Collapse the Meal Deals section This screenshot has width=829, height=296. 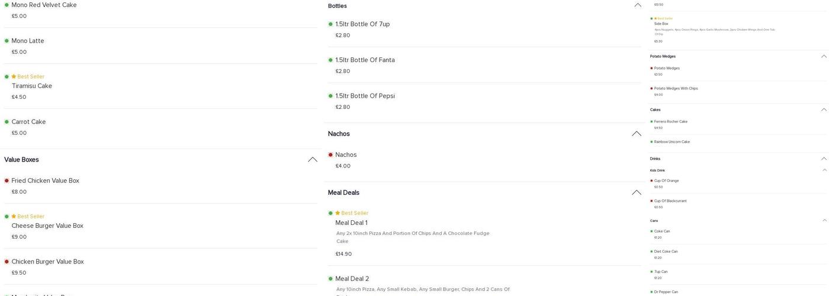[637, 192]
